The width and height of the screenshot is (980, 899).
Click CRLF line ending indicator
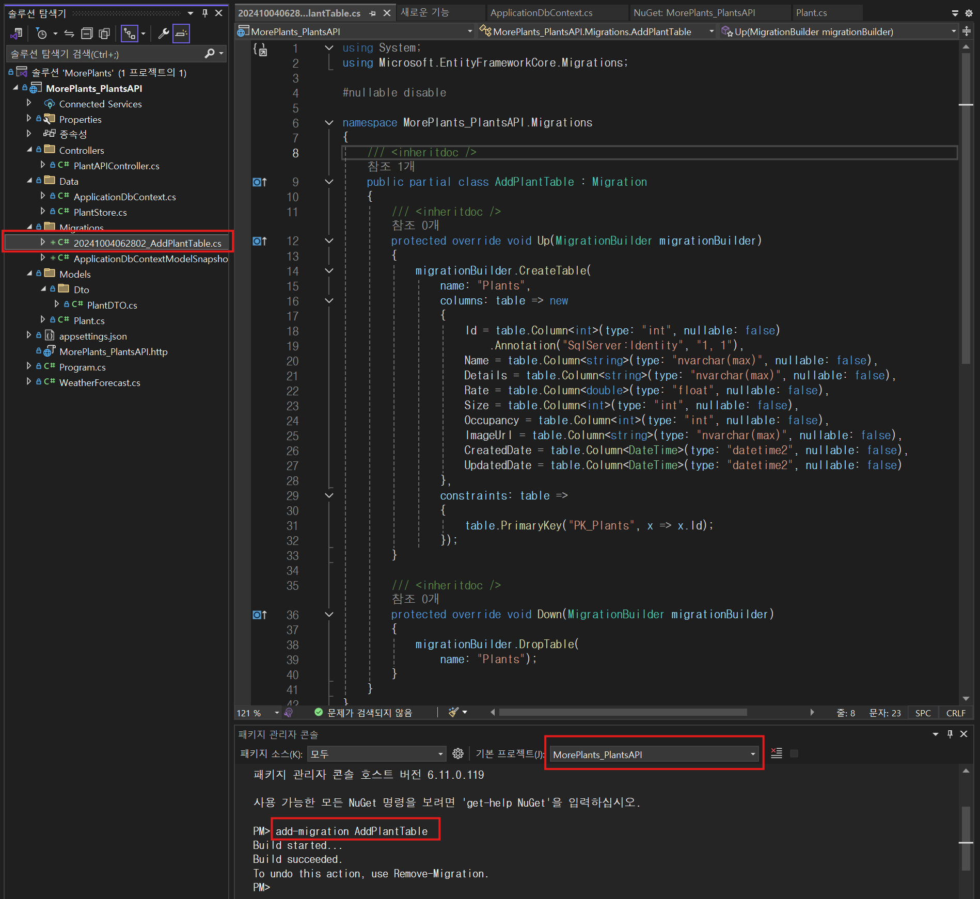tap(956, 713)
